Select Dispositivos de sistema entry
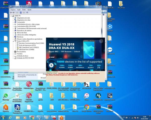Image resolution: width=151 pixels, height=120 pixels. coord(24,30)
